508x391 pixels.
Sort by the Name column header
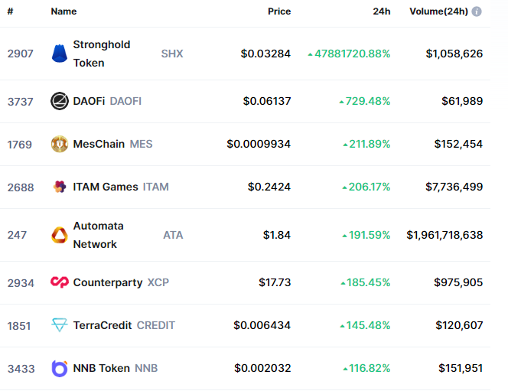63,11
